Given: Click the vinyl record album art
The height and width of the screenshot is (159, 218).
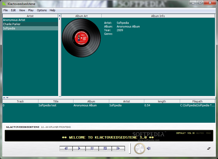Looking at the screenshot, I should point(81,38).
